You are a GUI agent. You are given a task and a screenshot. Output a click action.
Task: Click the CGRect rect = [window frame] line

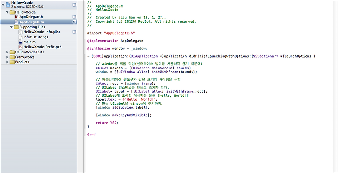click(x=125, y=83)
